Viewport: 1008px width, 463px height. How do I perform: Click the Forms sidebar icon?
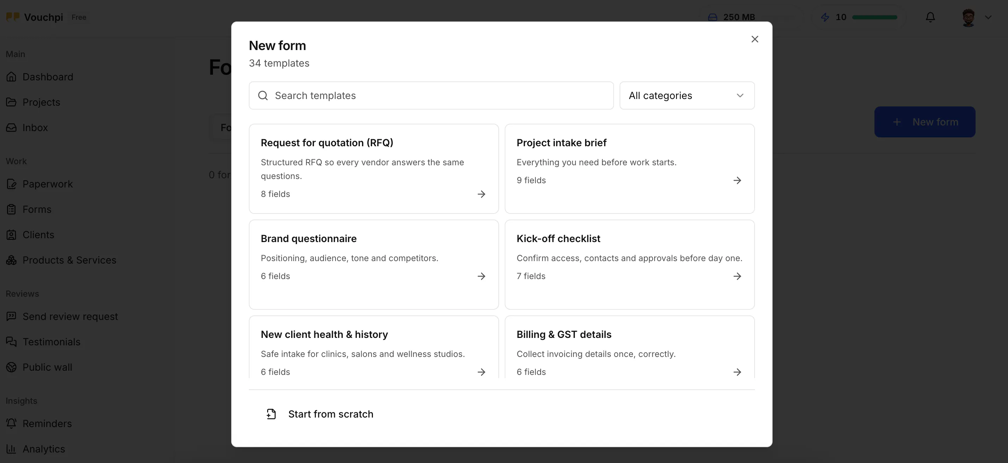[11, 209]
